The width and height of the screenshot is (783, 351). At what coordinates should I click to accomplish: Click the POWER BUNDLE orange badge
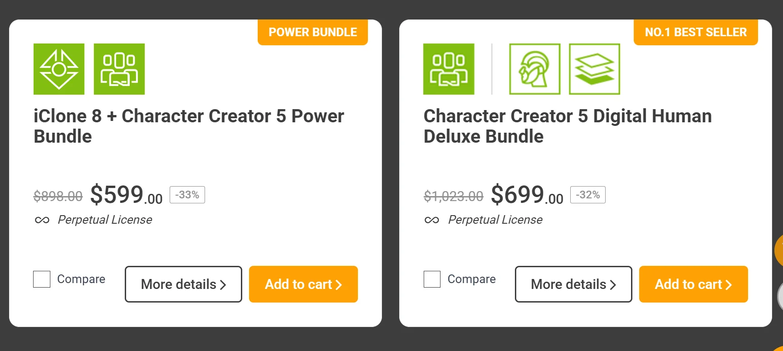[x=313, y=32]
